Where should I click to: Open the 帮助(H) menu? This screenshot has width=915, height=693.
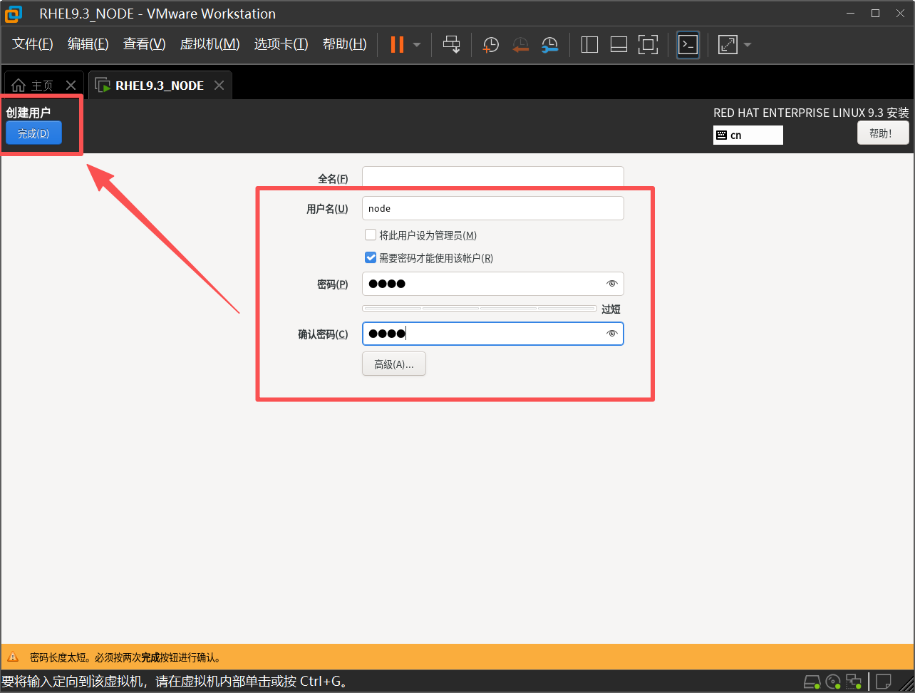point(345,44)
